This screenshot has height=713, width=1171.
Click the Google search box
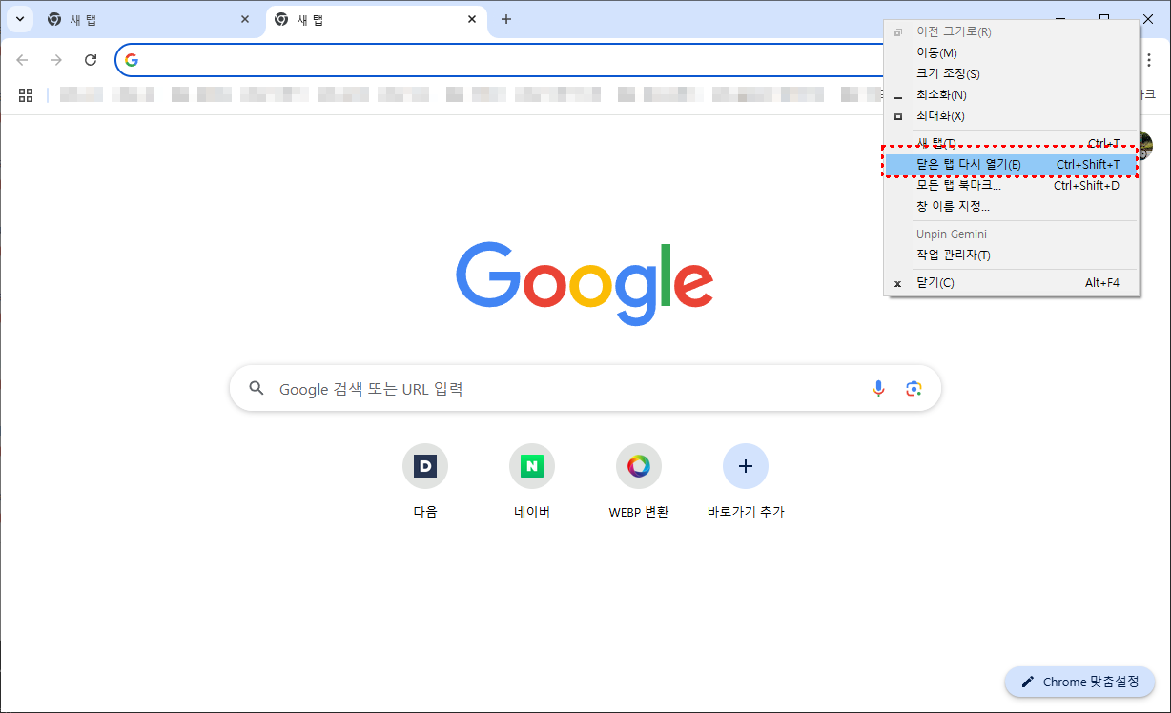pyautogui.click(x=585, y=388)
